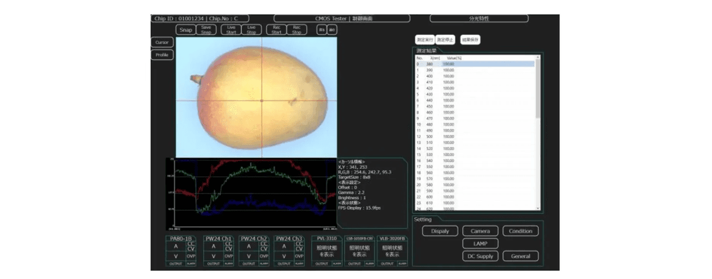Click 測定停止 to stop measurement
Image resolution: width=712 pixels, height=279 pixels.
[x=445, y=40]
